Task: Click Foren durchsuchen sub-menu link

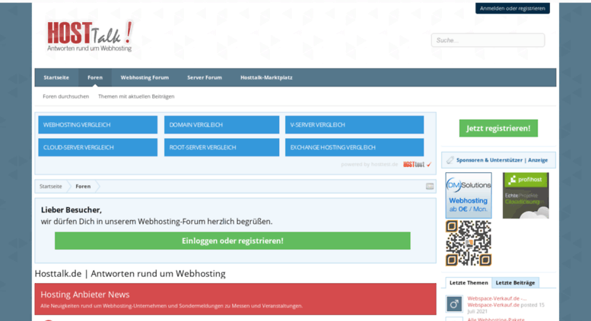Action: (66, 96)
